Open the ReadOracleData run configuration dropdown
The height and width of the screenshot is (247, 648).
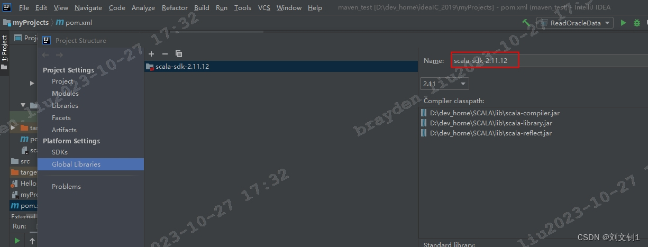pyautogui.click(x=574, y=23)
